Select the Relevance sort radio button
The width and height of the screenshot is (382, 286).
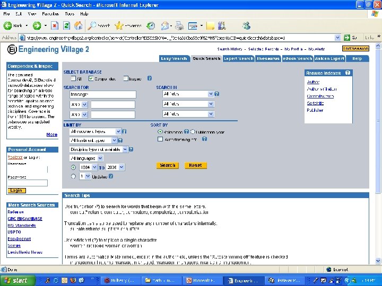(160, 131)
